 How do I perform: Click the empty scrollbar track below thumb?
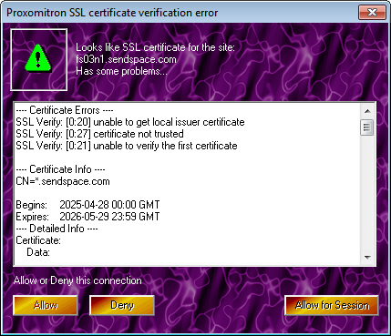[367, 193]
